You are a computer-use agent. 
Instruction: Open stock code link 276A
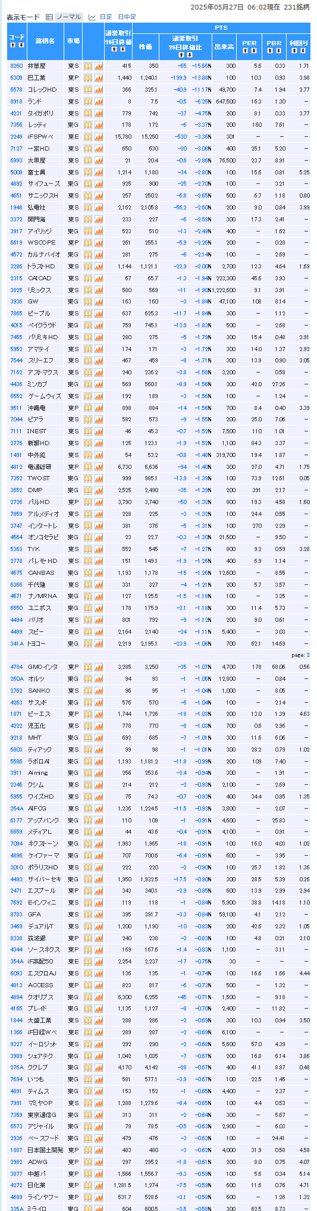[x=17, y=1067]
